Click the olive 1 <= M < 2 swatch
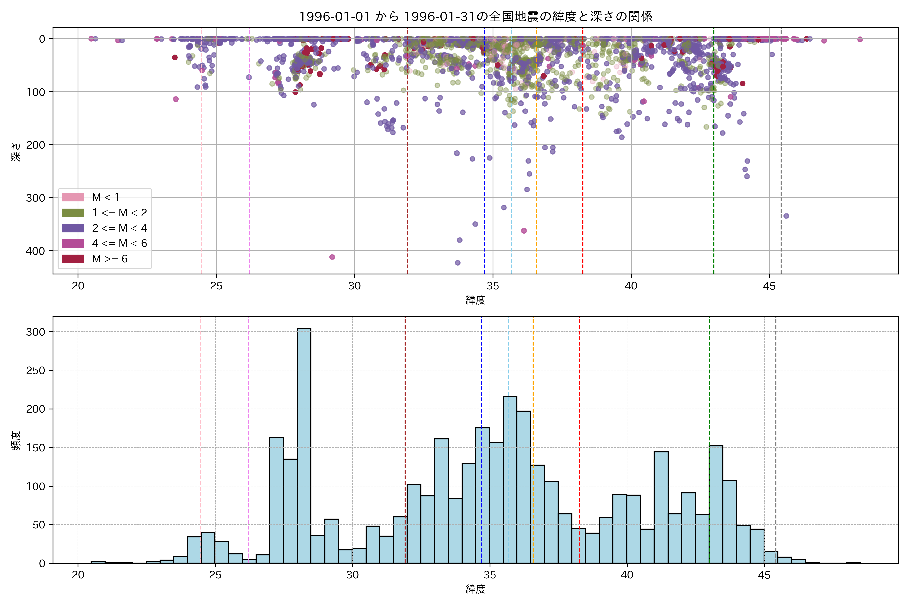The image size is (910, 606). coord(73,213)
